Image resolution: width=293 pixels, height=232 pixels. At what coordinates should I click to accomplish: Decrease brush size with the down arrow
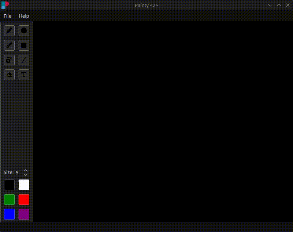tap(25, 174)
